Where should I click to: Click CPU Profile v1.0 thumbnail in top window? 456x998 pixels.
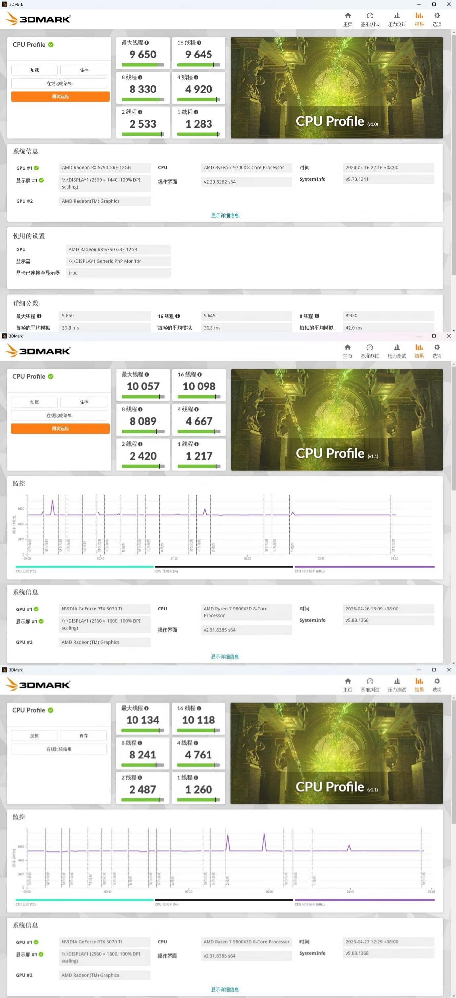pyautogui.click(x=337, y=88)
